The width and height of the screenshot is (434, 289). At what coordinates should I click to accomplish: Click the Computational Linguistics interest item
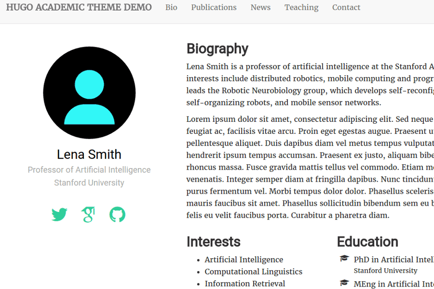point(254,272)
